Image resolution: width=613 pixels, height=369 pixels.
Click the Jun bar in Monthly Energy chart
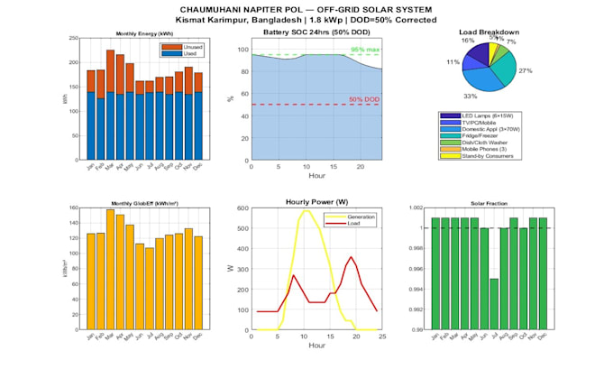[140, 121]
